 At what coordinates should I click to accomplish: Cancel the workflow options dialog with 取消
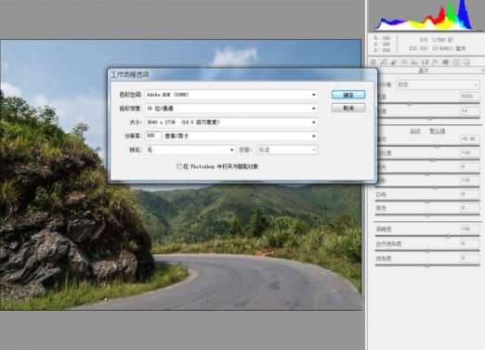348,108
